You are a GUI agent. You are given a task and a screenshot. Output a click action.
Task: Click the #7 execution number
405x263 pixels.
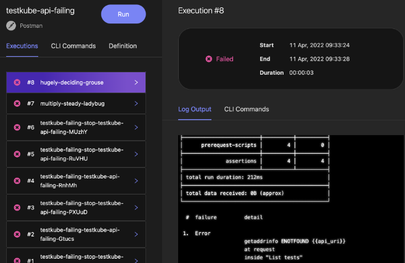pyautogui.click(x=30, y=104)
